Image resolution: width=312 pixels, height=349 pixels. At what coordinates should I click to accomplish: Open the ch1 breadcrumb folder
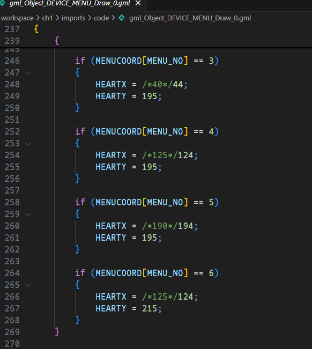coord(47,18)
